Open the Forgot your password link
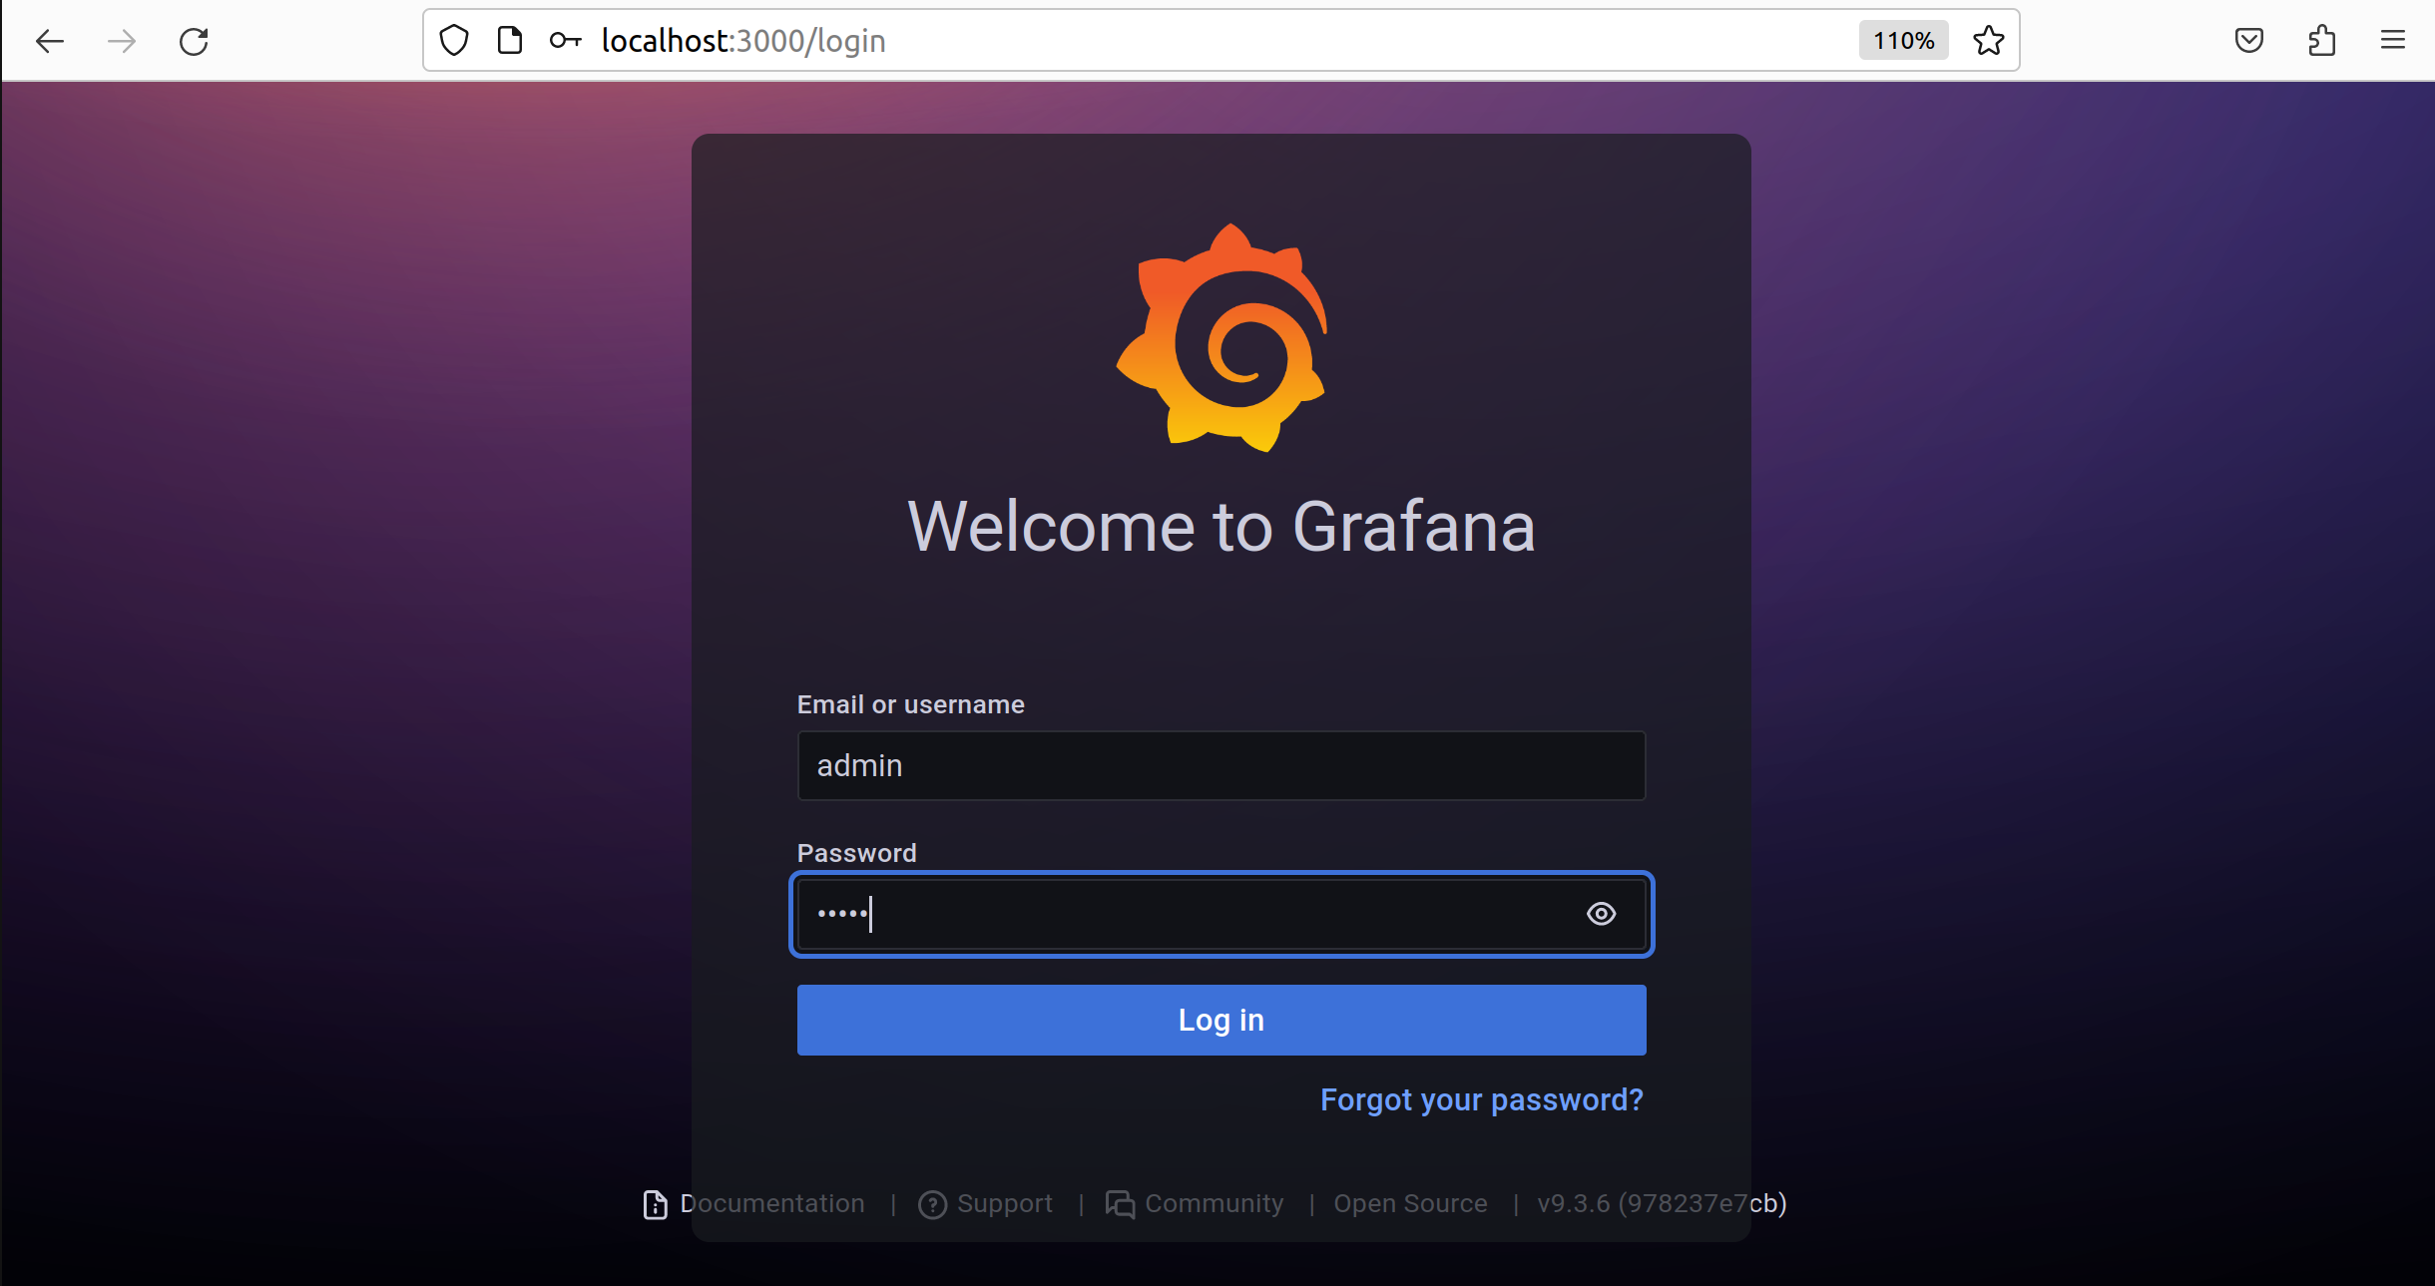This screenshot has width=2435, height=1286. (x=1481, y=1099)
